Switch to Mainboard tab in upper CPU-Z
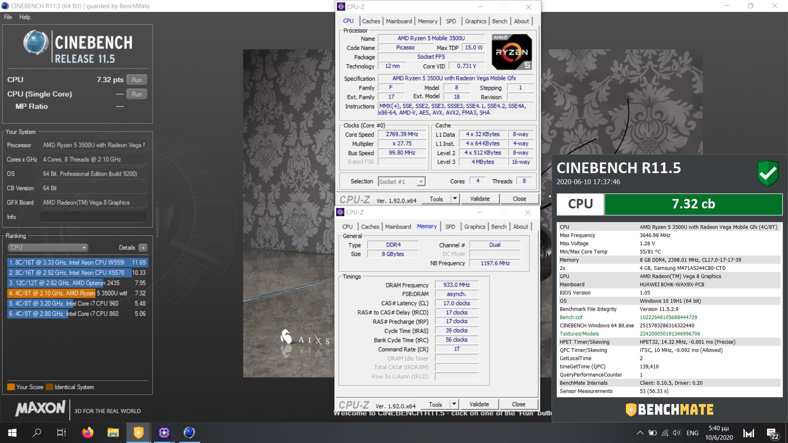The height and width of the screenshot is (443, 788). click(x=399, y=21)
